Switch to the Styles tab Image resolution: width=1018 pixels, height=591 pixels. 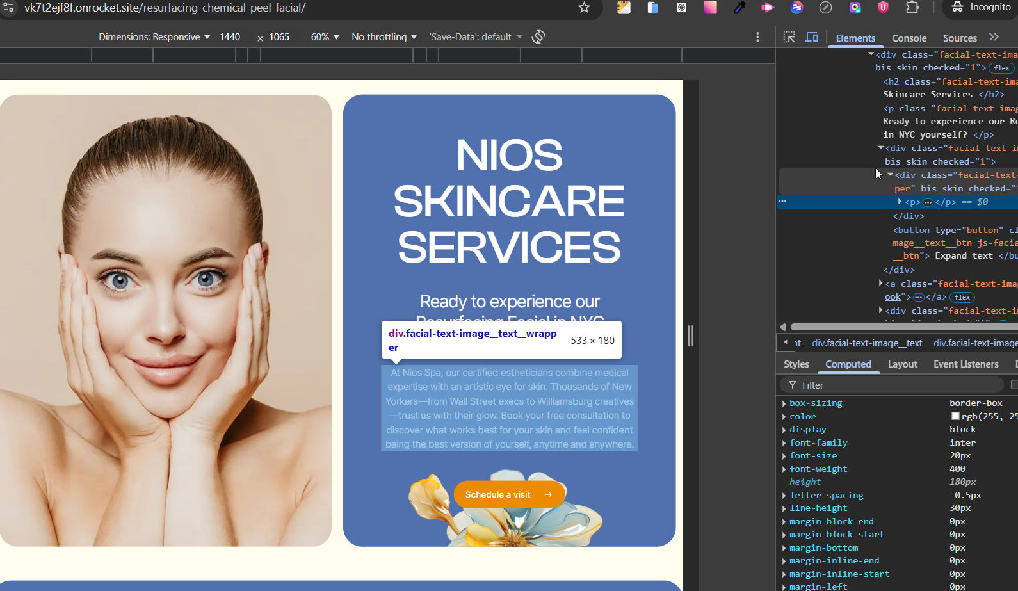tap(796, 364)
